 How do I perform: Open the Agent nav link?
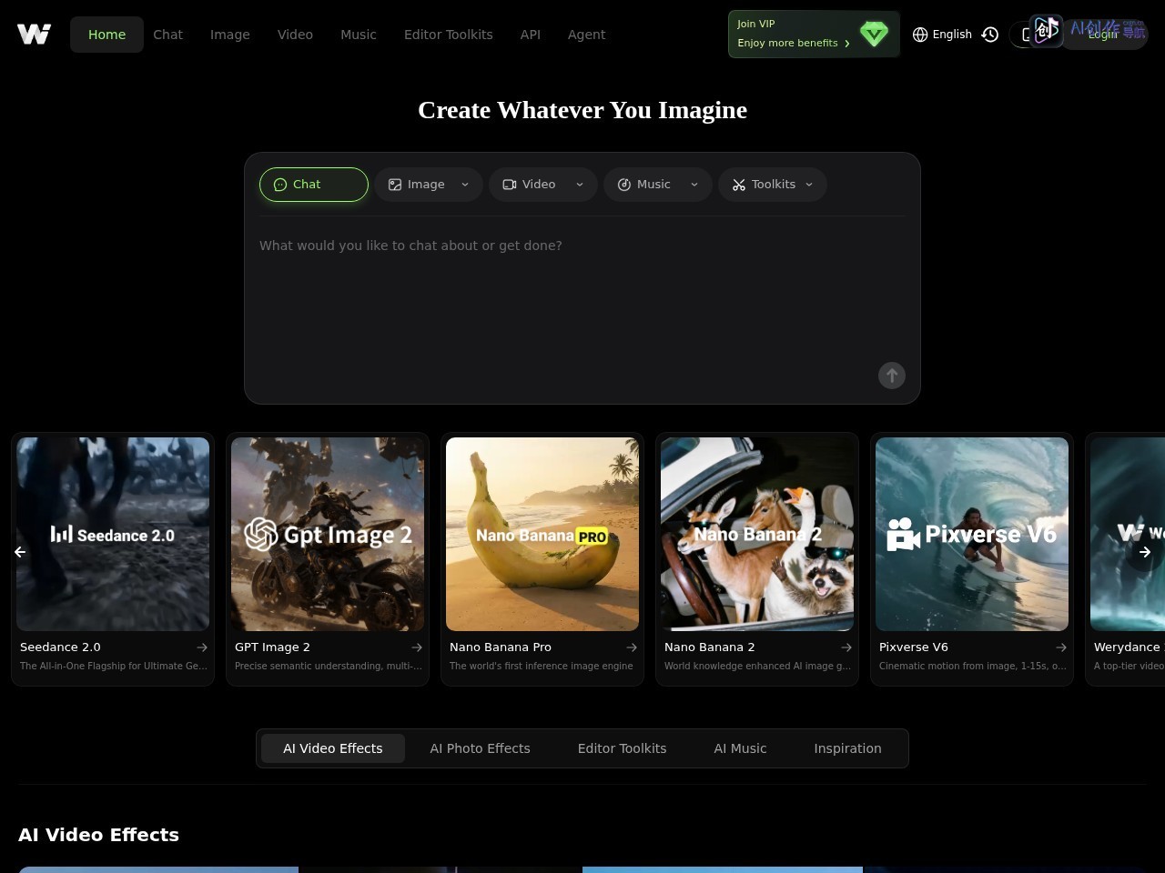point(586,35)
